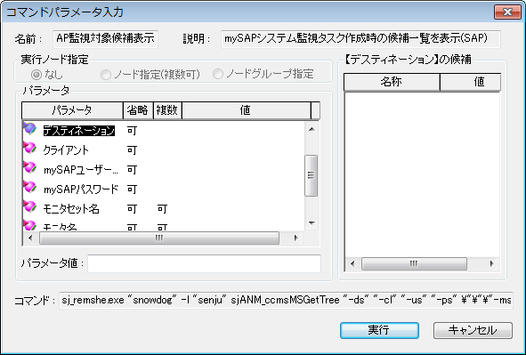The height and width of the screenshot is (355, 526).
Task: Click parameter list scroll down arrow
Action: point(312,223)
